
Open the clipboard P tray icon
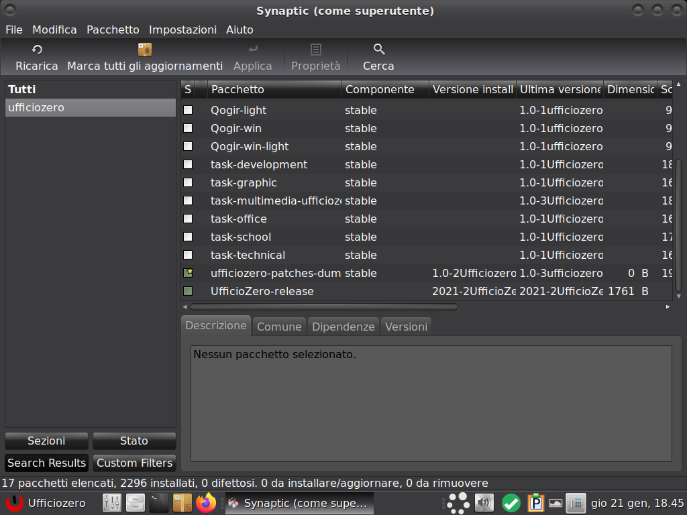coord(535,503)
